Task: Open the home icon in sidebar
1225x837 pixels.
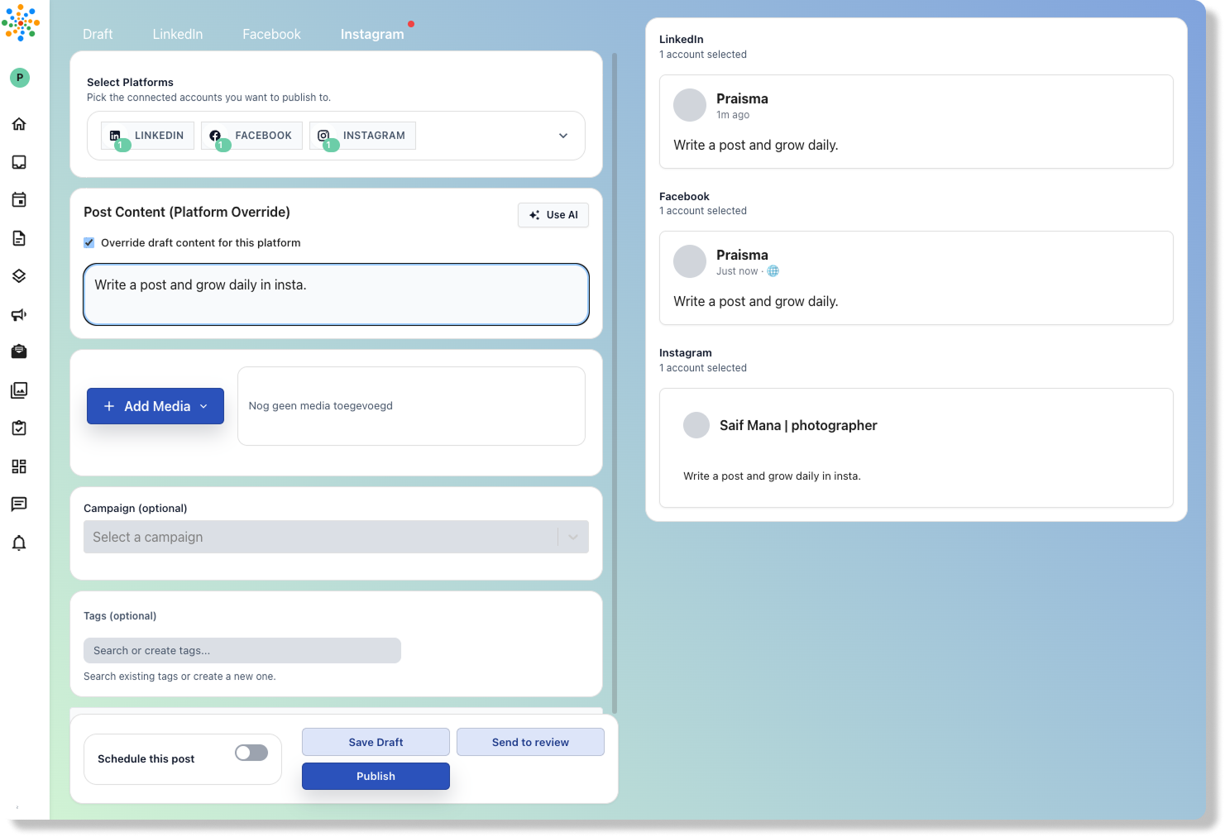Action: tap(19, 124)
